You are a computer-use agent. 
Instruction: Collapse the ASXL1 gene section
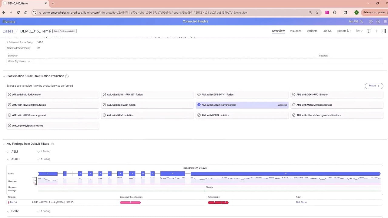tap(8, 159)
